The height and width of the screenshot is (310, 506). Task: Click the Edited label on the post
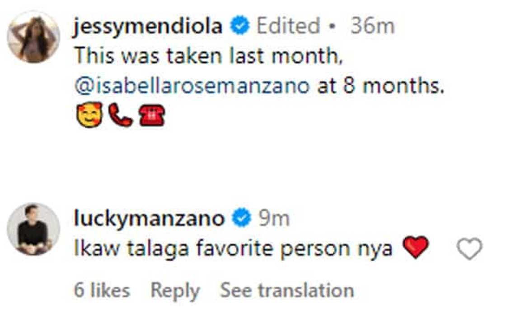tap(289, 27)
